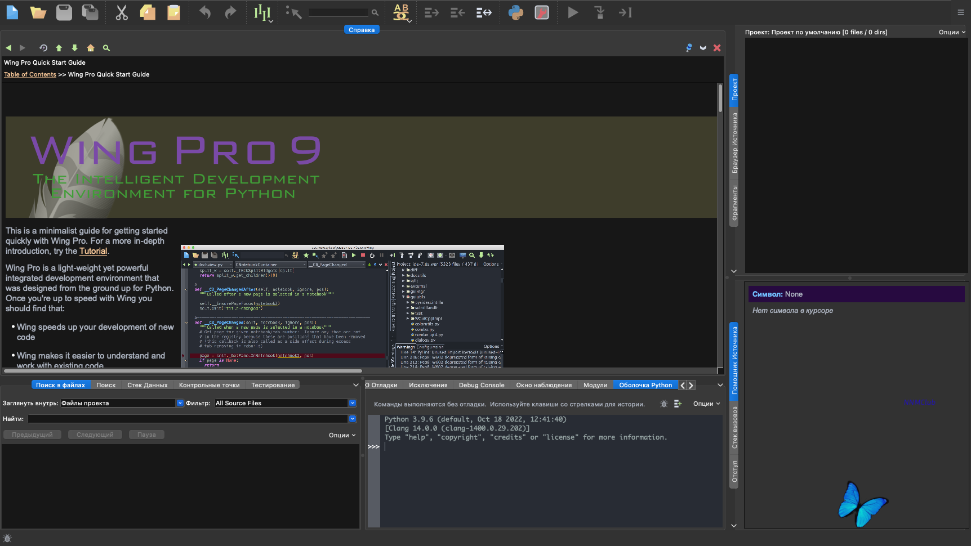Viewport: 971px width, 546px height.
Task: Toggle the pin icon in the help browser
Action: point(688,48)
